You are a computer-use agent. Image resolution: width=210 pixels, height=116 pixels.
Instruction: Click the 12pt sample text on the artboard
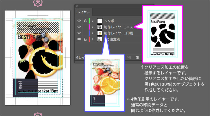click(45, 91)
